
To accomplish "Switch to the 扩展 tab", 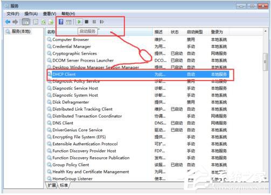I will [52, 185].
